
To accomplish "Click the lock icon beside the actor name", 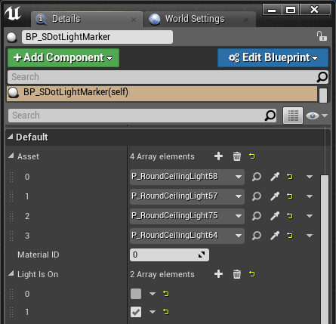I will pos(322,36).
